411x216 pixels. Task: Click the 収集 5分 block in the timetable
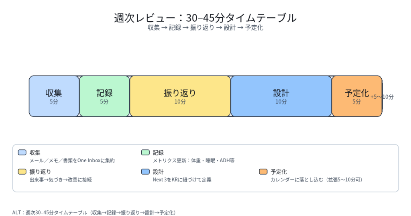point(54,96)
